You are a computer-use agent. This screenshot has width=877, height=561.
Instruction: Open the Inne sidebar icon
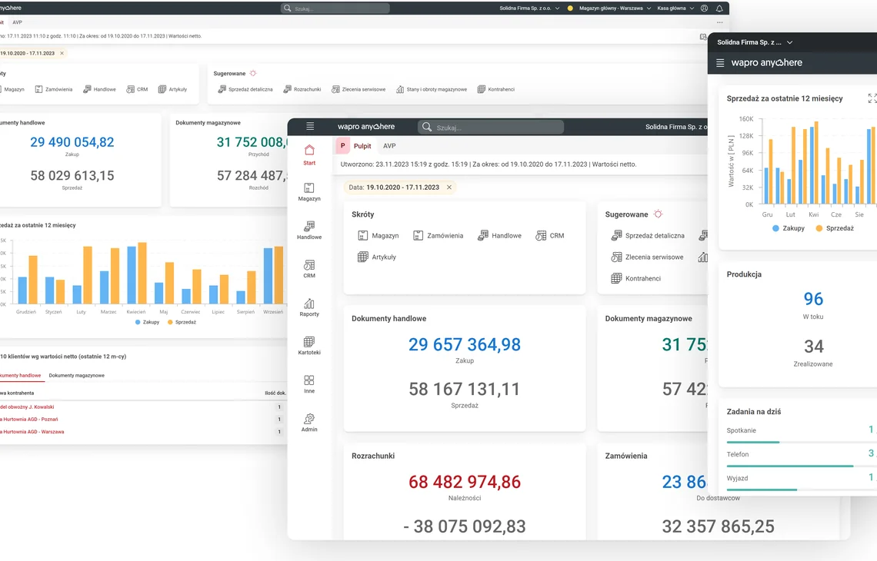(309, 384)
